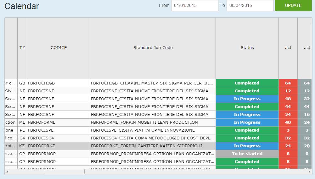Select the FBRFOFORML code cell
Screen dimensions: 315x179
coord(59,122)
